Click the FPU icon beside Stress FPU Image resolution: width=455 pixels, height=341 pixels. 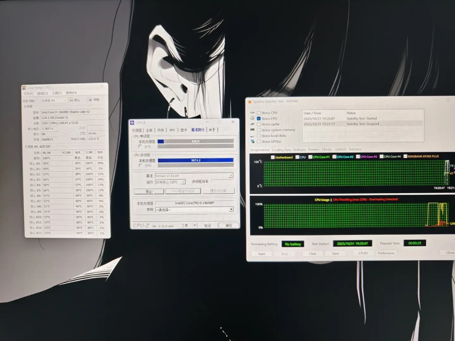point(252,118)
